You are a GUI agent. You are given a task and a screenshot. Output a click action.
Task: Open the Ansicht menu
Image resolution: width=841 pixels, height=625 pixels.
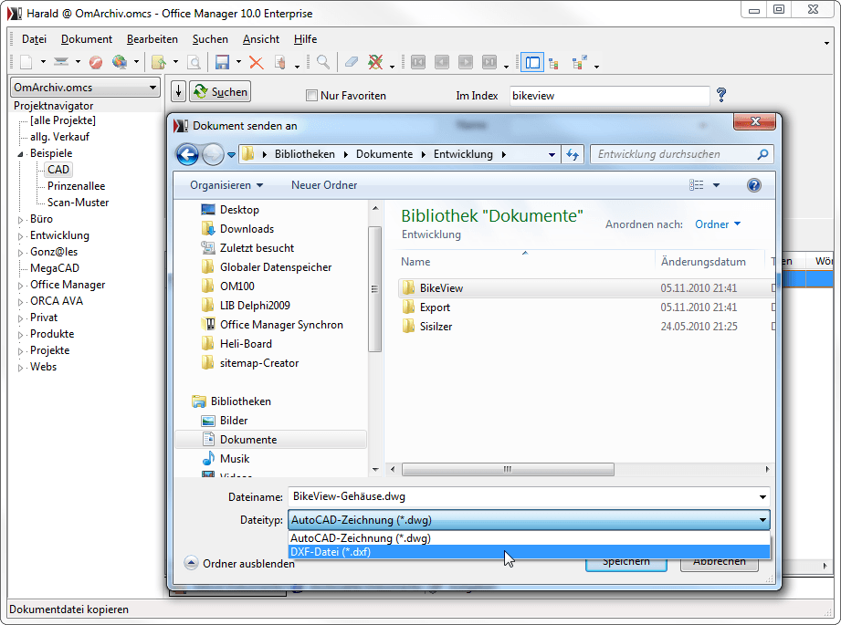(x=260, y=39)
